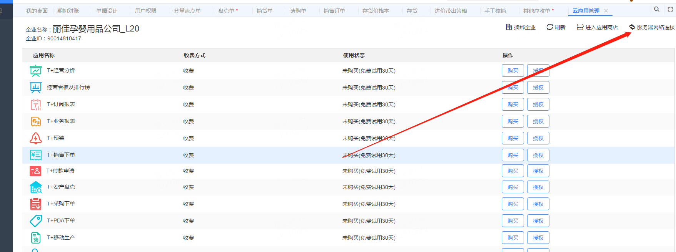Open the 请购单 tab
The width and height of the screenshot is (676, 252).
click(298, 11)
